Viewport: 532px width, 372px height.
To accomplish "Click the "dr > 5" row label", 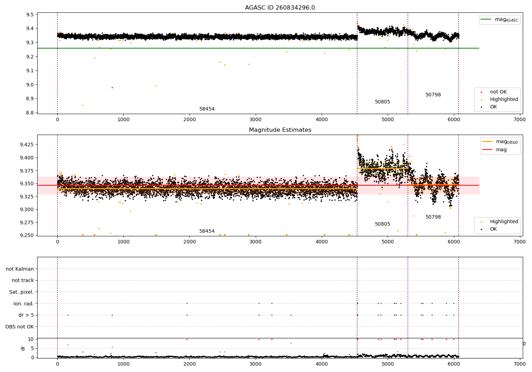I will tap(26, 315).
